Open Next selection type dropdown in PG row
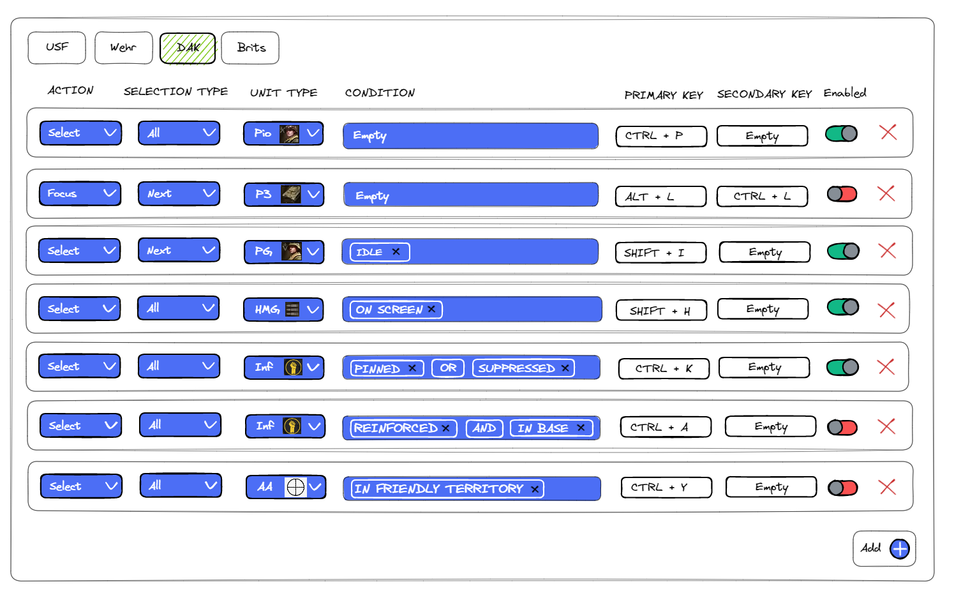This screenshot has width=954, height=607. 179,250
